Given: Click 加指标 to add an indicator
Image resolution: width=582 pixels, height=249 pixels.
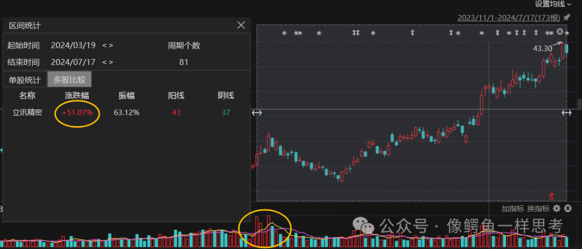Looking at the screenshot, I should pyautogui.click(x=512, y=209).
